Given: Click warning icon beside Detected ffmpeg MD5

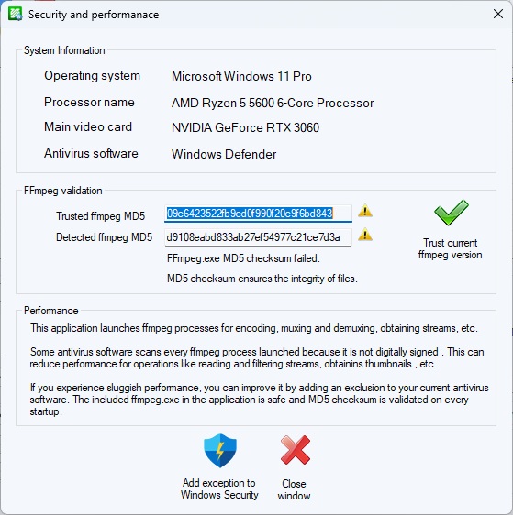Looking at the screenshot, I should 365,235.
